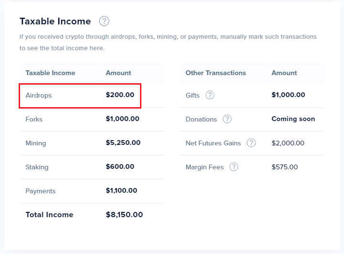Click the Payments $1,100.00 amount
Image resolution: width=344 pixels, height=254 pixels.
[x=121, y=191]
